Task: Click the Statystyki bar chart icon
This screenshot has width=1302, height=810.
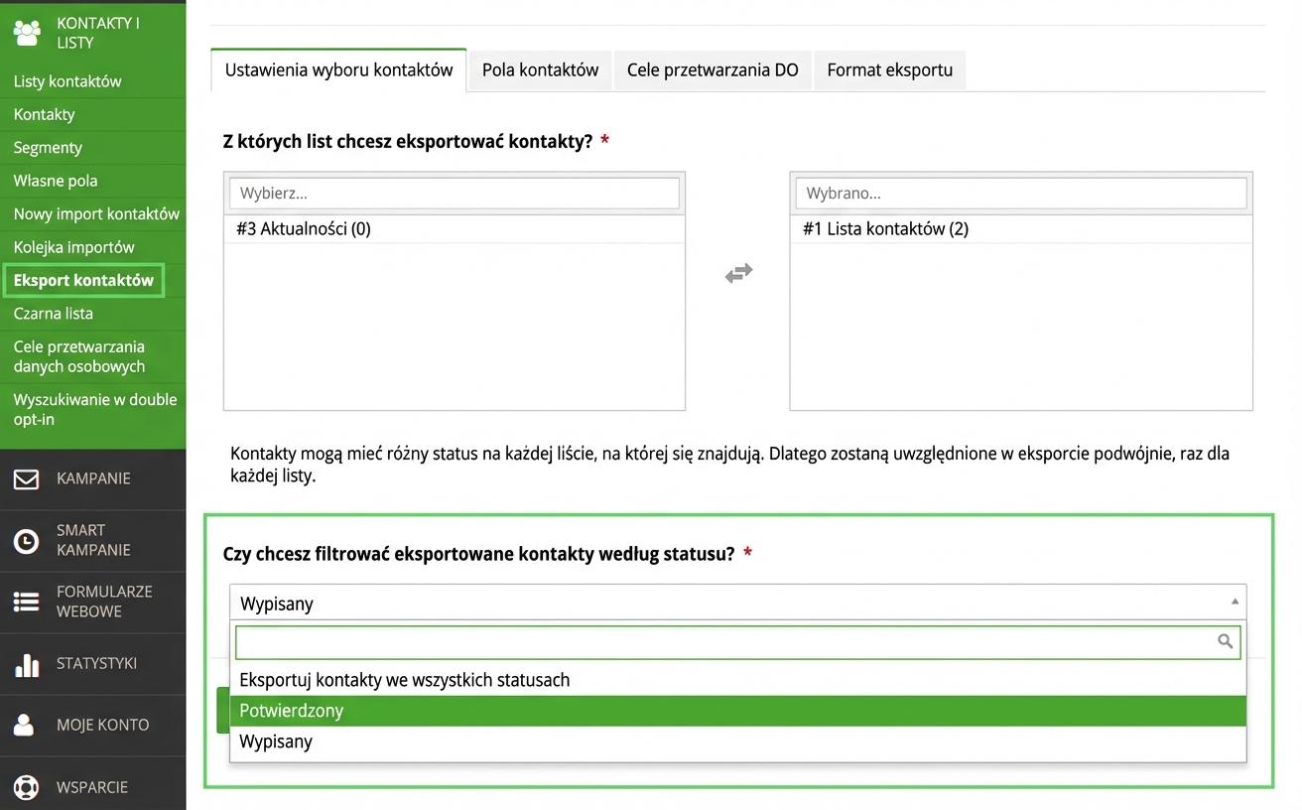Action: [27, 664]
